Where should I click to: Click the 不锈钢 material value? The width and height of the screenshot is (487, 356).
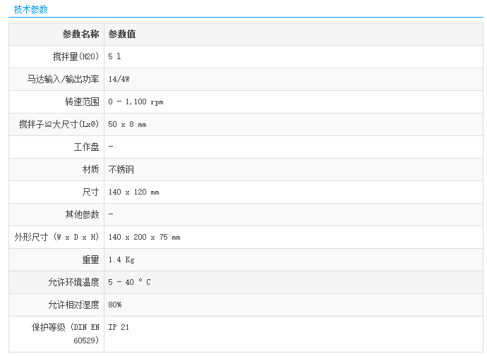coord(121,169)
